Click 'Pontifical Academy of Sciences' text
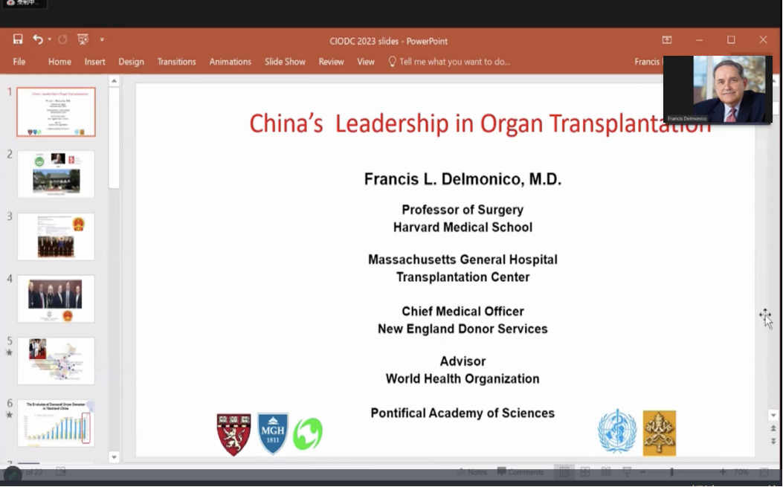The image size is (783, 487). 463,413
